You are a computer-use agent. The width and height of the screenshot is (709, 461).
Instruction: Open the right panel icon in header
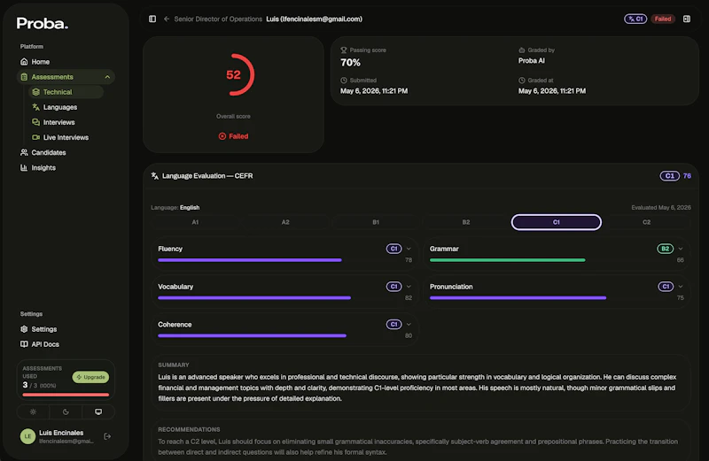[x=686, y=19]
